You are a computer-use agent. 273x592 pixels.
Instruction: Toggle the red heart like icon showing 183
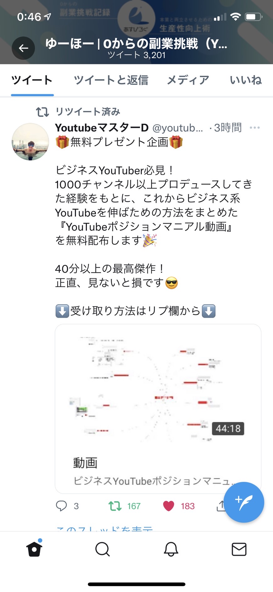(169, 506)
